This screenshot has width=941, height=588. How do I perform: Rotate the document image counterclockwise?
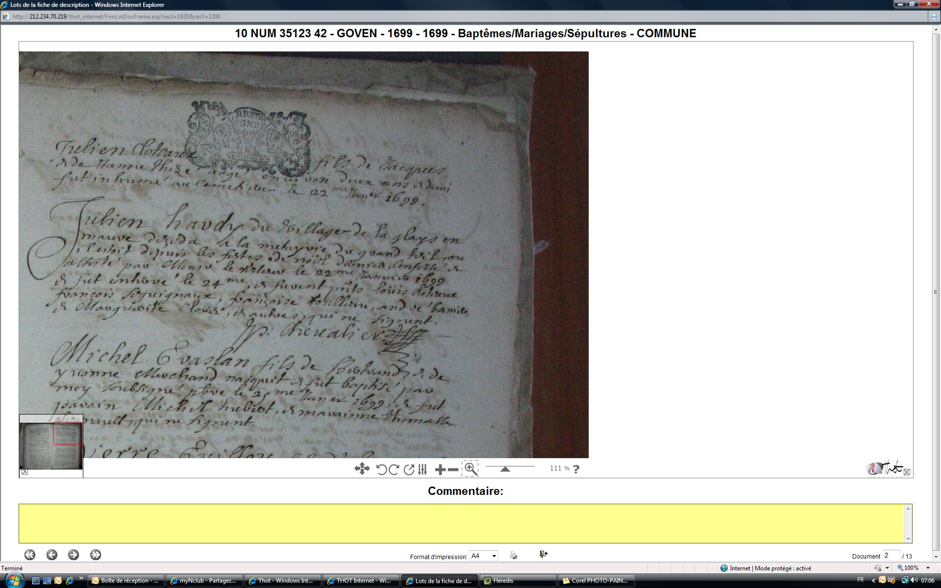click(x=382, y=469)
